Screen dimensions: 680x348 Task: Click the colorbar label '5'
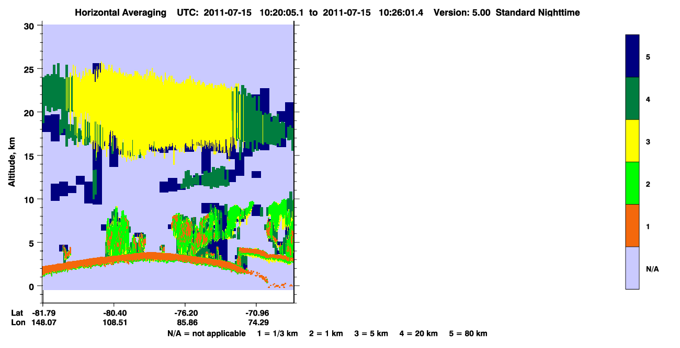coord(648,56)
